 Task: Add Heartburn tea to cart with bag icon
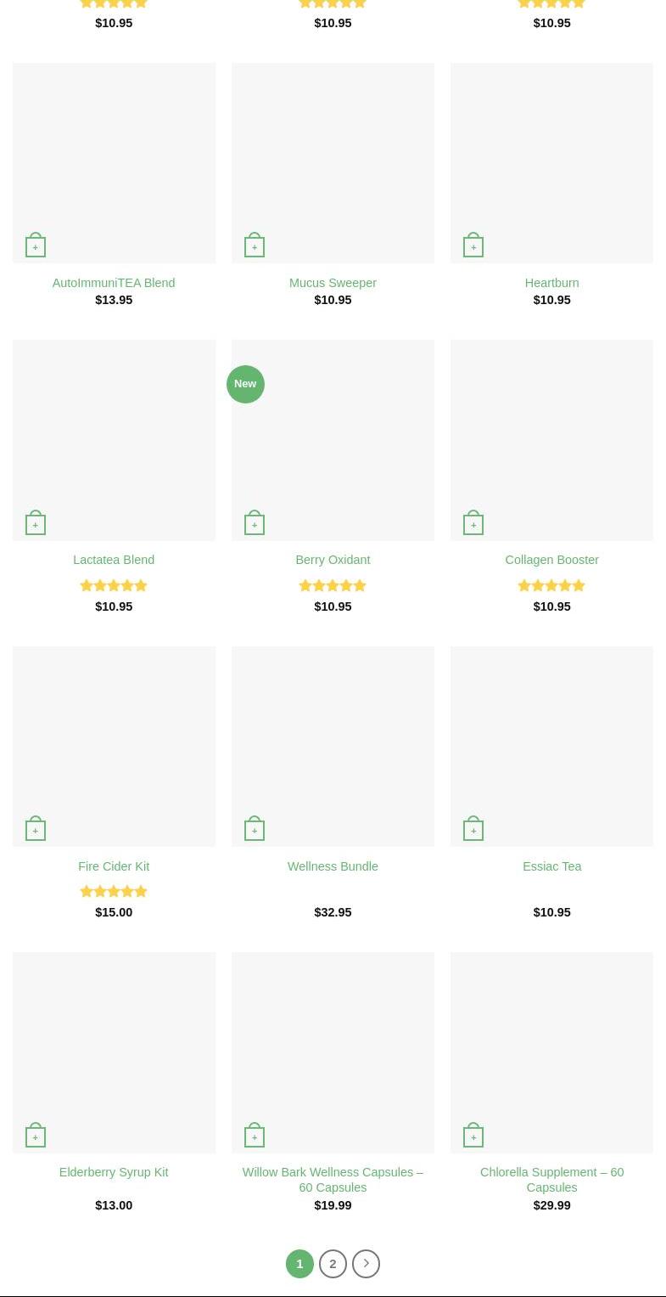(x=473, y=245)
